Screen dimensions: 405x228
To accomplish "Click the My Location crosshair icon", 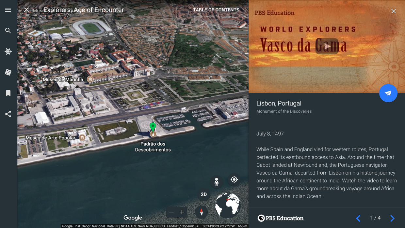I will pos(234,179).
